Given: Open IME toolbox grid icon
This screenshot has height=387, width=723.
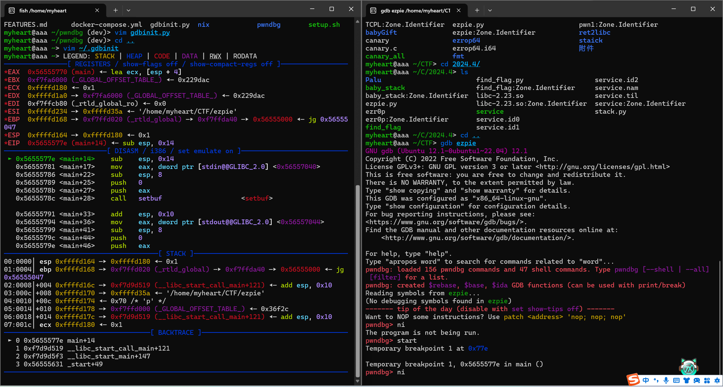Looking at the screenshot, I should point(707,380).
